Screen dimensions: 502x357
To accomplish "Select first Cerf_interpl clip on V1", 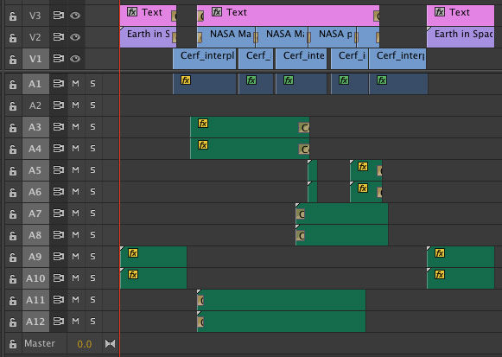I will [x=204, y=59].
